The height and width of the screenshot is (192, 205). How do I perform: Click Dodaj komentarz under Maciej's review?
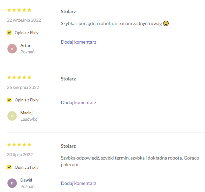click(79, 103)
